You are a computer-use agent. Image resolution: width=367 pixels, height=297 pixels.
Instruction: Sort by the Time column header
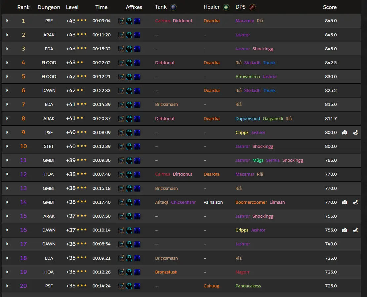click(102, 7)
